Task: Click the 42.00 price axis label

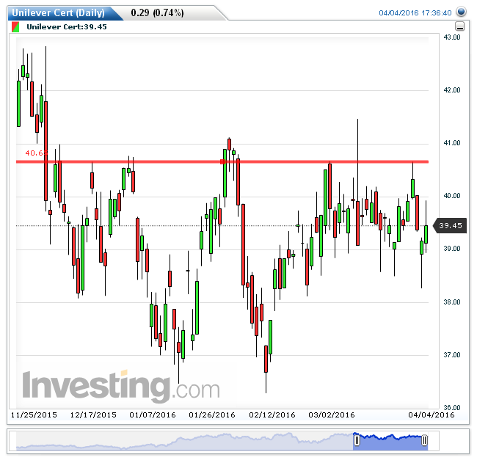Action: tap(452, 90)
